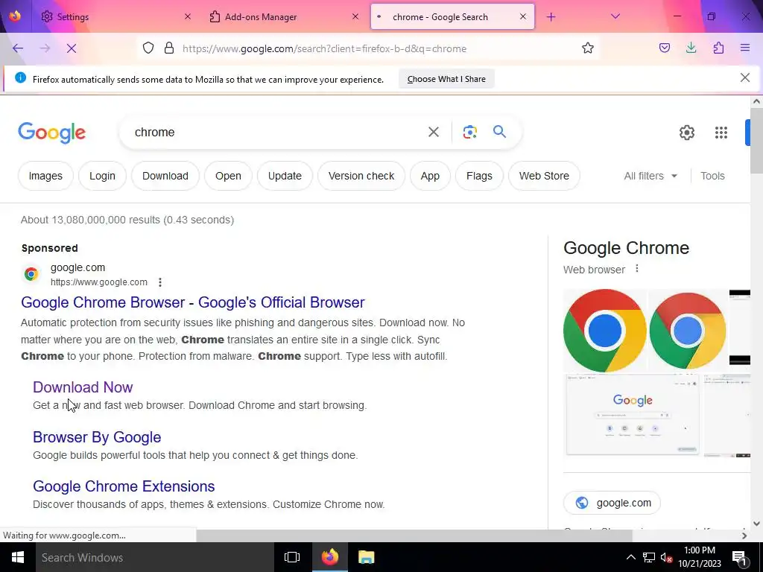
Task: Open Google quick settings gear
Action: 686,133
